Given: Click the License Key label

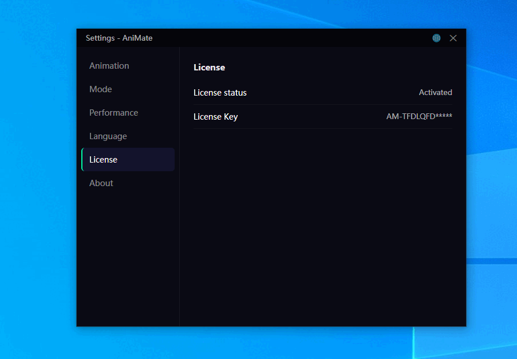Looking at the screenshot, I should 216,117.
